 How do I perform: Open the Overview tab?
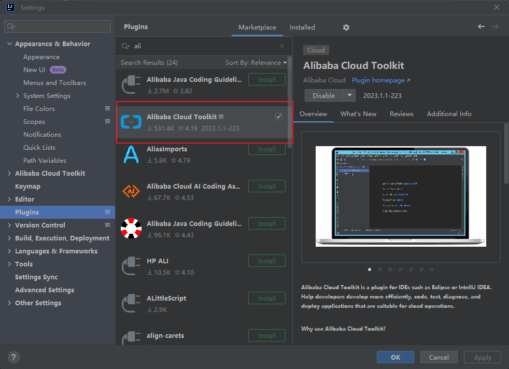(x=313, y=114)
